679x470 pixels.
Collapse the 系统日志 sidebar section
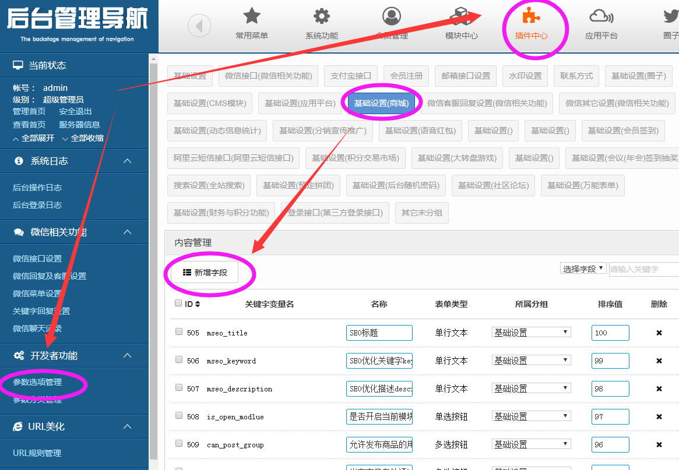pyautogui.click(x=128, y=161)
